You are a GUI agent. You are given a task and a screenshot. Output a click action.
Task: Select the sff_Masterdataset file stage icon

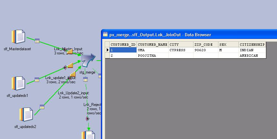pyautogui.click(x=18, y=36)
